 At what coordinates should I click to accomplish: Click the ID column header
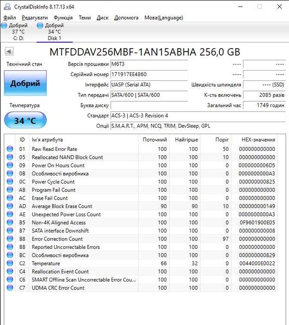point(22,140)
